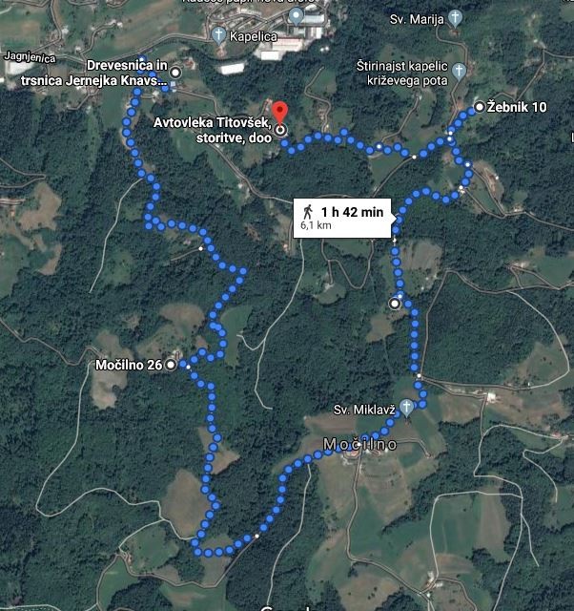Click the Kapelica chapel cross icon
This screenshot has height=611, width=574.
tap(218, 35)
